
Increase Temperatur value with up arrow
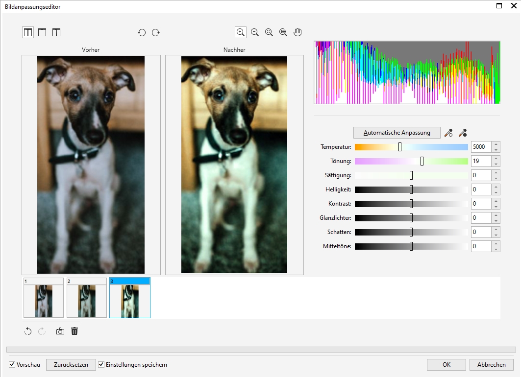click(x=496, y=144)
